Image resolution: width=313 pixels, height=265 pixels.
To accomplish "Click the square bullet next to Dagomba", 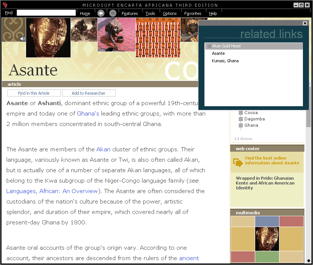I will tap(241, 119).
